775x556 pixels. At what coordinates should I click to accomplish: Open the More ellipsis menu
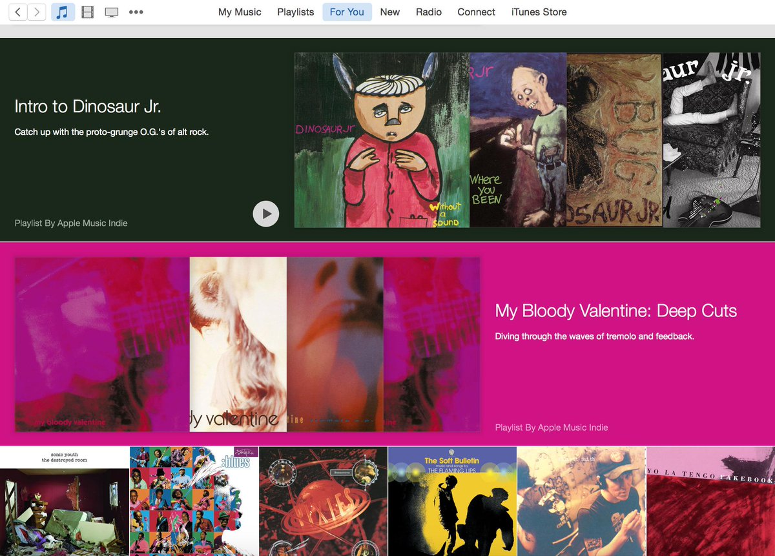tap(136, 12)
